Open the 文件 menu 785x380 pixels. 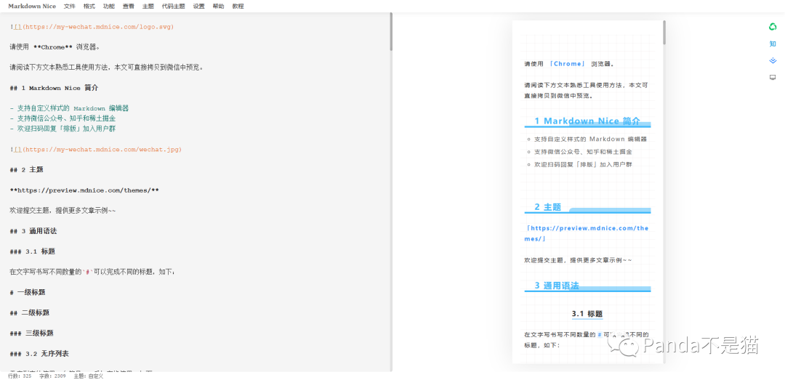point(70,7)
